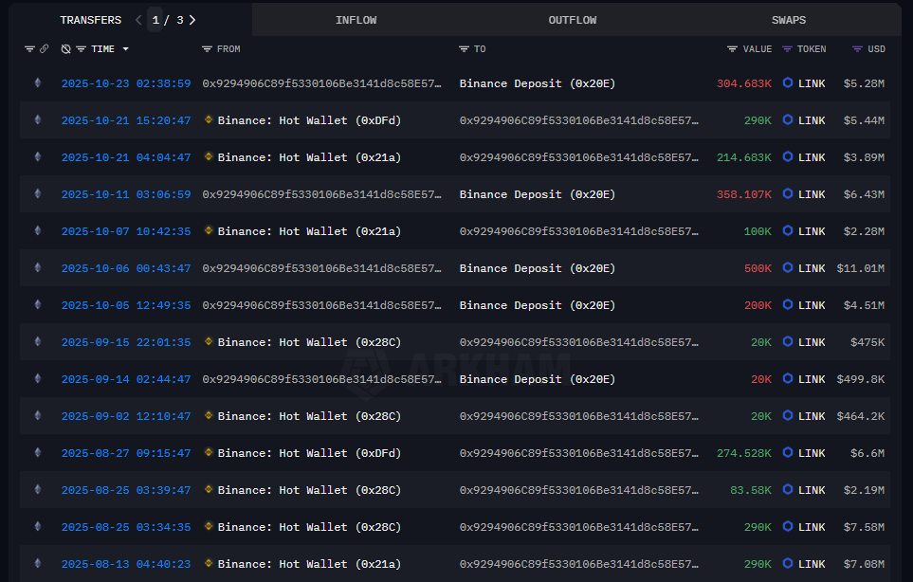Image resolution: width=913 pixels, height=582 pixels.
Task: Click the to-address 0x9294906C89f… on 2025-09-02 row
Action: pos(578,416)
